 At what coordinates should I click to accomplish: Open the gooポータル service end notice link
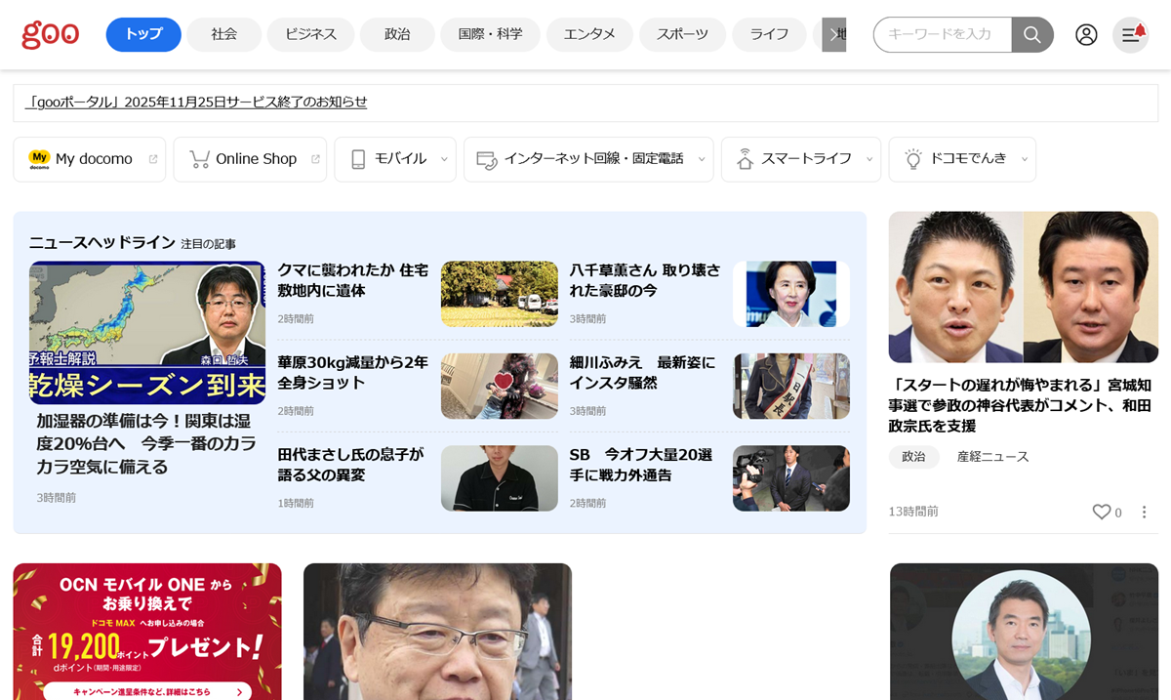[x=196, y=102]
